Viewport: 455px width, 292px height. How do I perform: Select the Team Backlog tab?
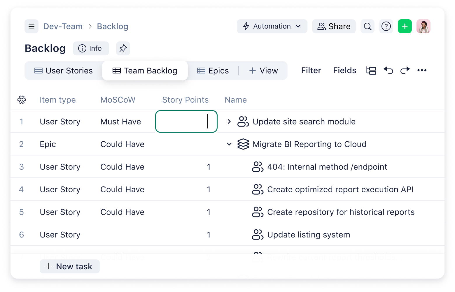145,71
